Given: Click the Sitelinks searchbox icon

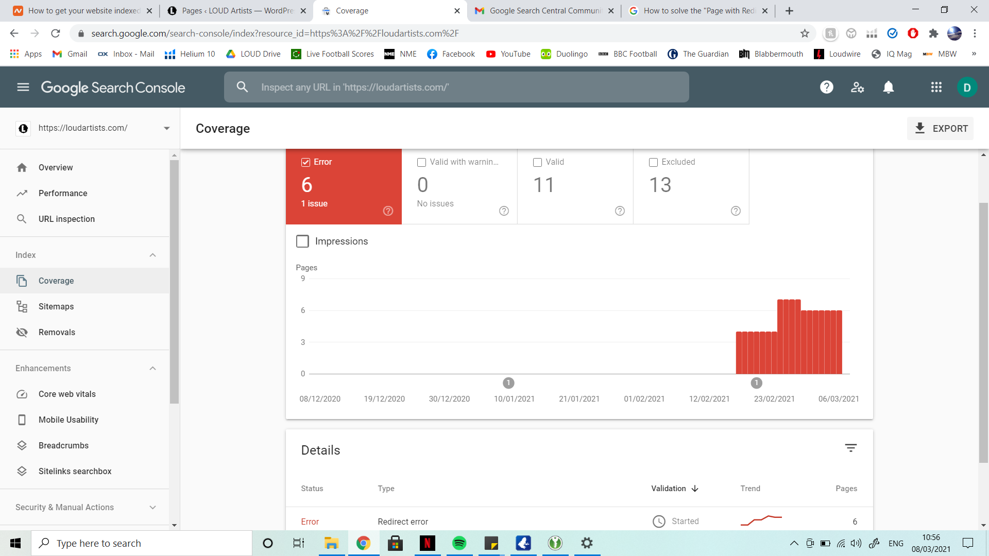Looking at the screenshot, I should pos(23,471).
